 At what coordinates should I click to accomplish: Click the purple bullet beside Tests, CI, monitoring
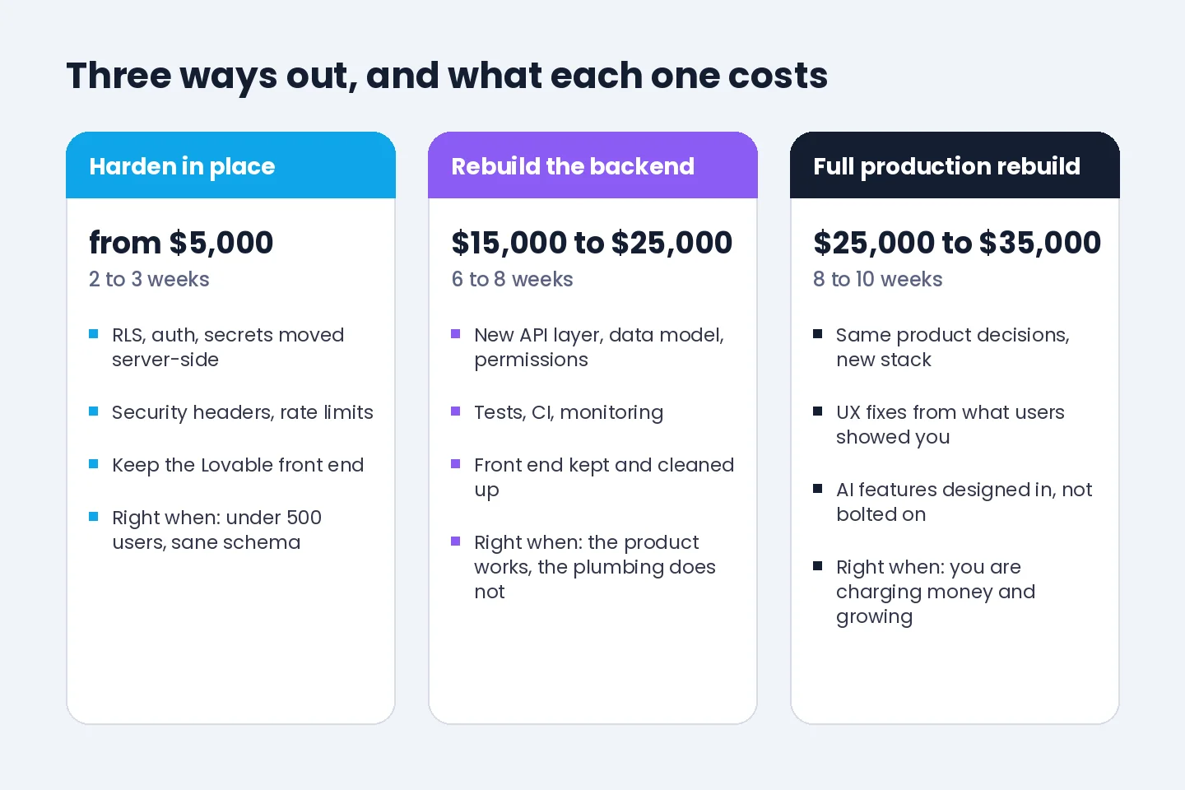[x=456, y=411]
